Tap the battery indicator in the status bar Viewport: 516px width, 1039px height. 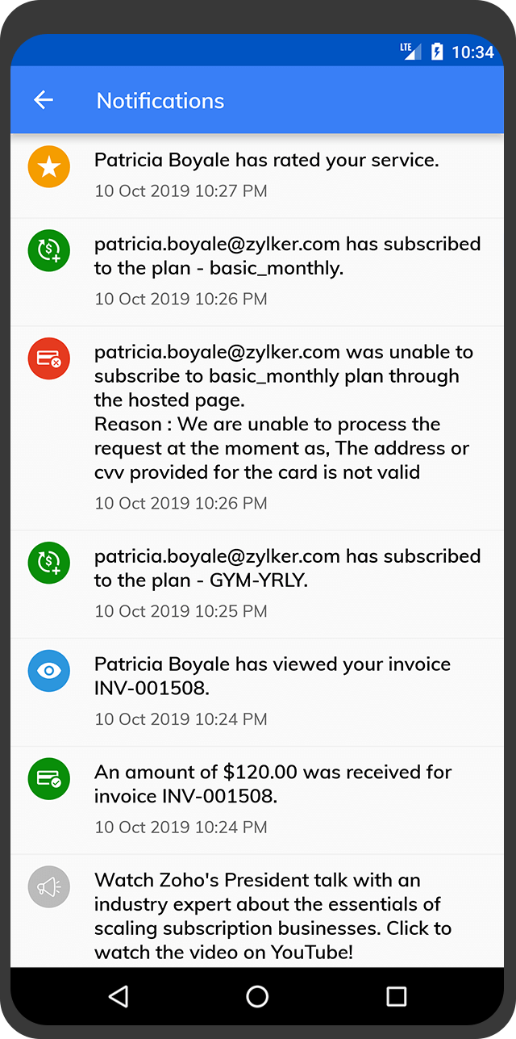point(436,51)
